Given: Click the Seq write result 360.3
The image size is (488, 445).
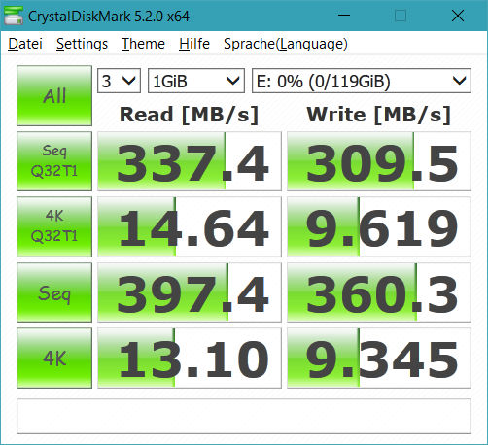Looking at the screenshot, I should [379, 292].
